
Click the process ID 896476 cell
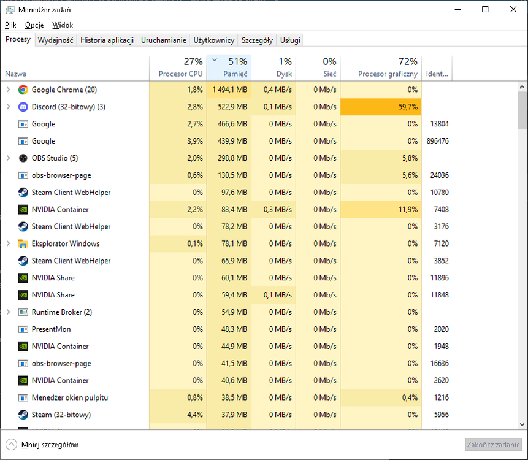437,141
